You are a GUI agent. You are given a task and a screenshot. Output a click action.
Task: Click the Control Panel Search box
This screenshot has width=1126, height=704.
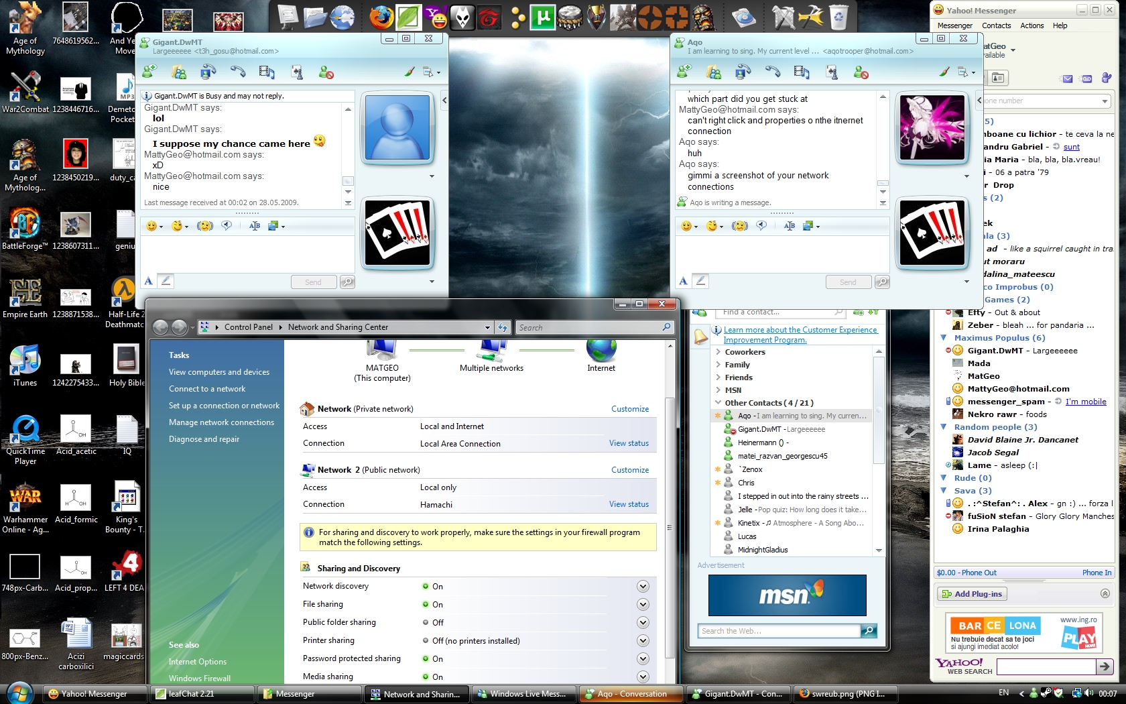coord(594,327)
